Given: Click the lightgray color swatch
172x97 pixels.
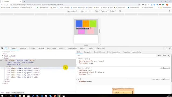Looking at the screenshot, I should point(96,72).
